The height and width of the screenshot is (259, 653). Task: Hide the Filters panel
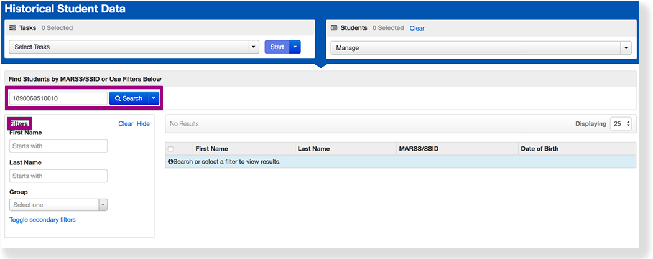coord(143,124)
